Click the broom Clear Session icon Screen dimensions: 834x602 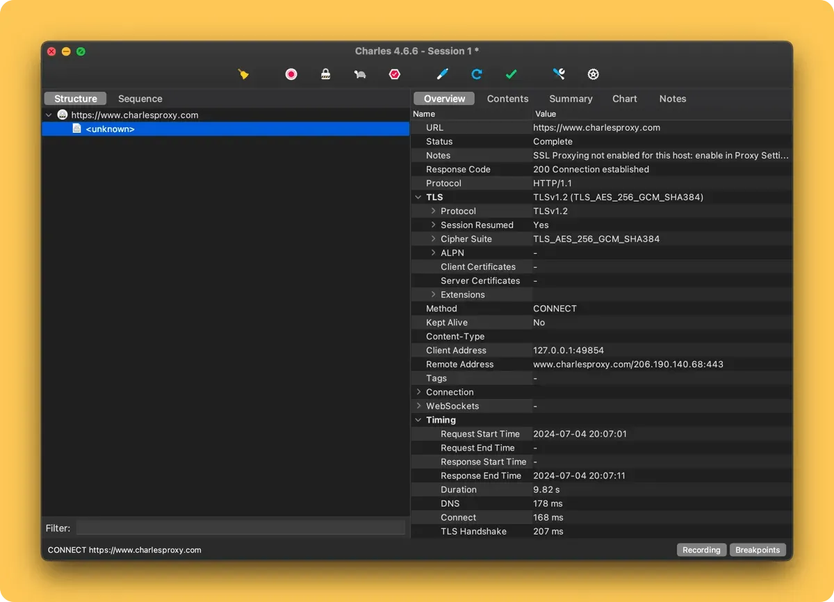243,74
